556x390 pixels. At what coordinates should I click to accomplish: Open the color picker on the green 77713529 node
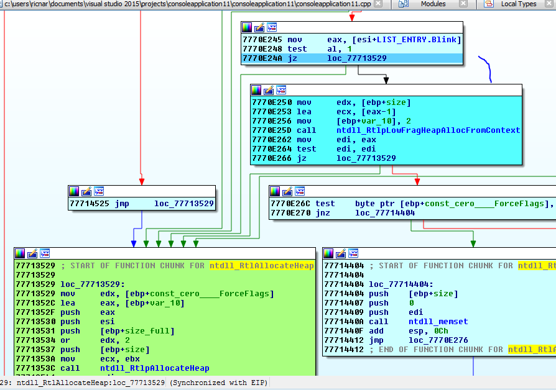(x=21, y=253)
